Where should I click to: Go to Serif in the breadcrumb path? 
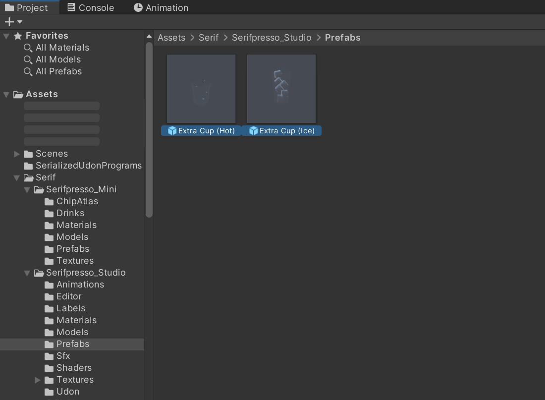pyautogui.click(x=209, y=38)
